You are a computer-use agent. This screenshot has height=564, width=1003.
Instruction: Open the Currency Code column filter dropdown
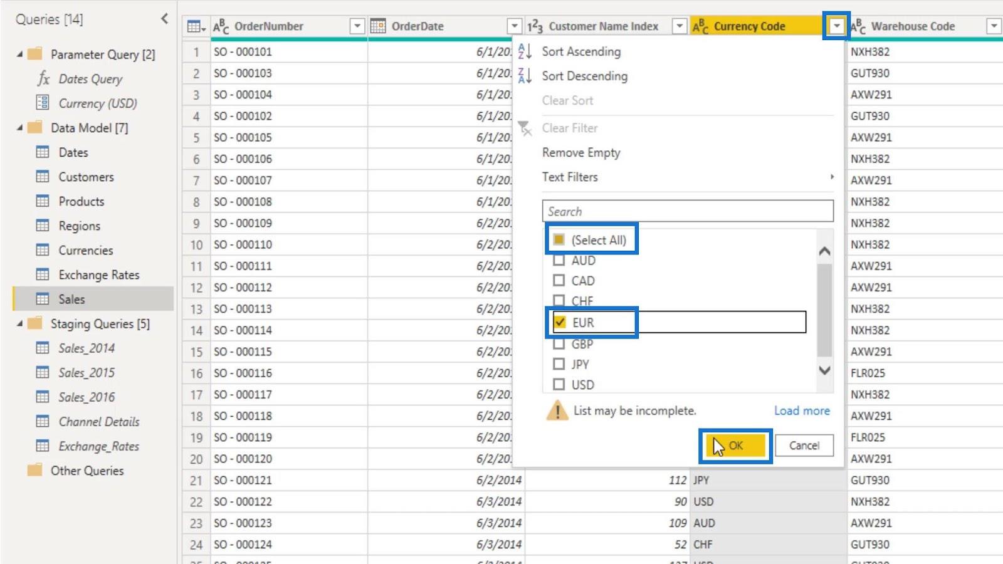pos(836,26)
